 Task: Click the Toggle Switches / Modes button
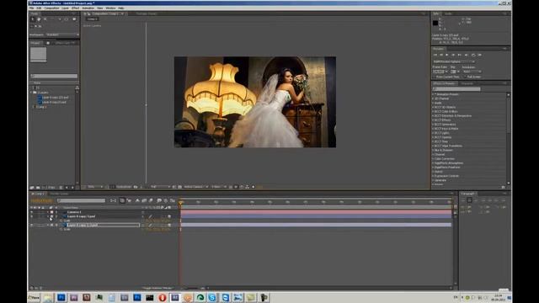tap(157, 288)
